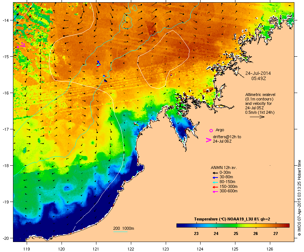Click the Argo legend label

tap(220, 130)
